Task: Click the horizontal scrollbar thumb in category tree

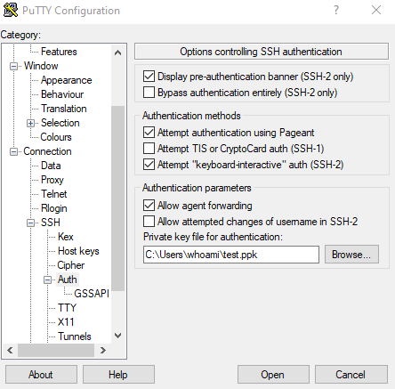Action: pyautogui.click(x=56, y=351)
